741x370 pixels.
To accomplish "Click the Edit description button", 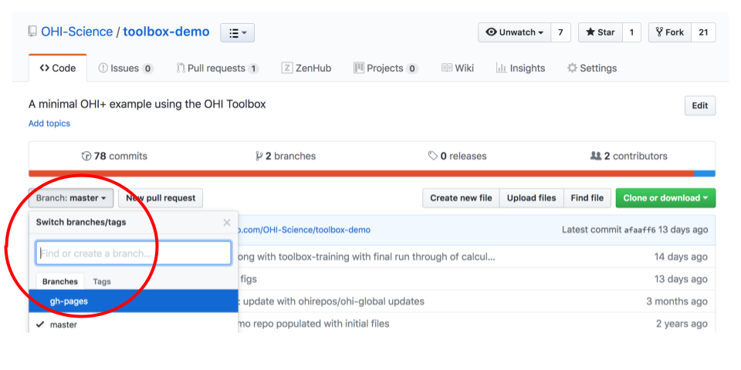I will pos(700,106).
